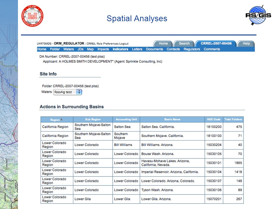This screenshot has height=209, width=278.
Task: Click the Logout link
Action: [124, 44]
